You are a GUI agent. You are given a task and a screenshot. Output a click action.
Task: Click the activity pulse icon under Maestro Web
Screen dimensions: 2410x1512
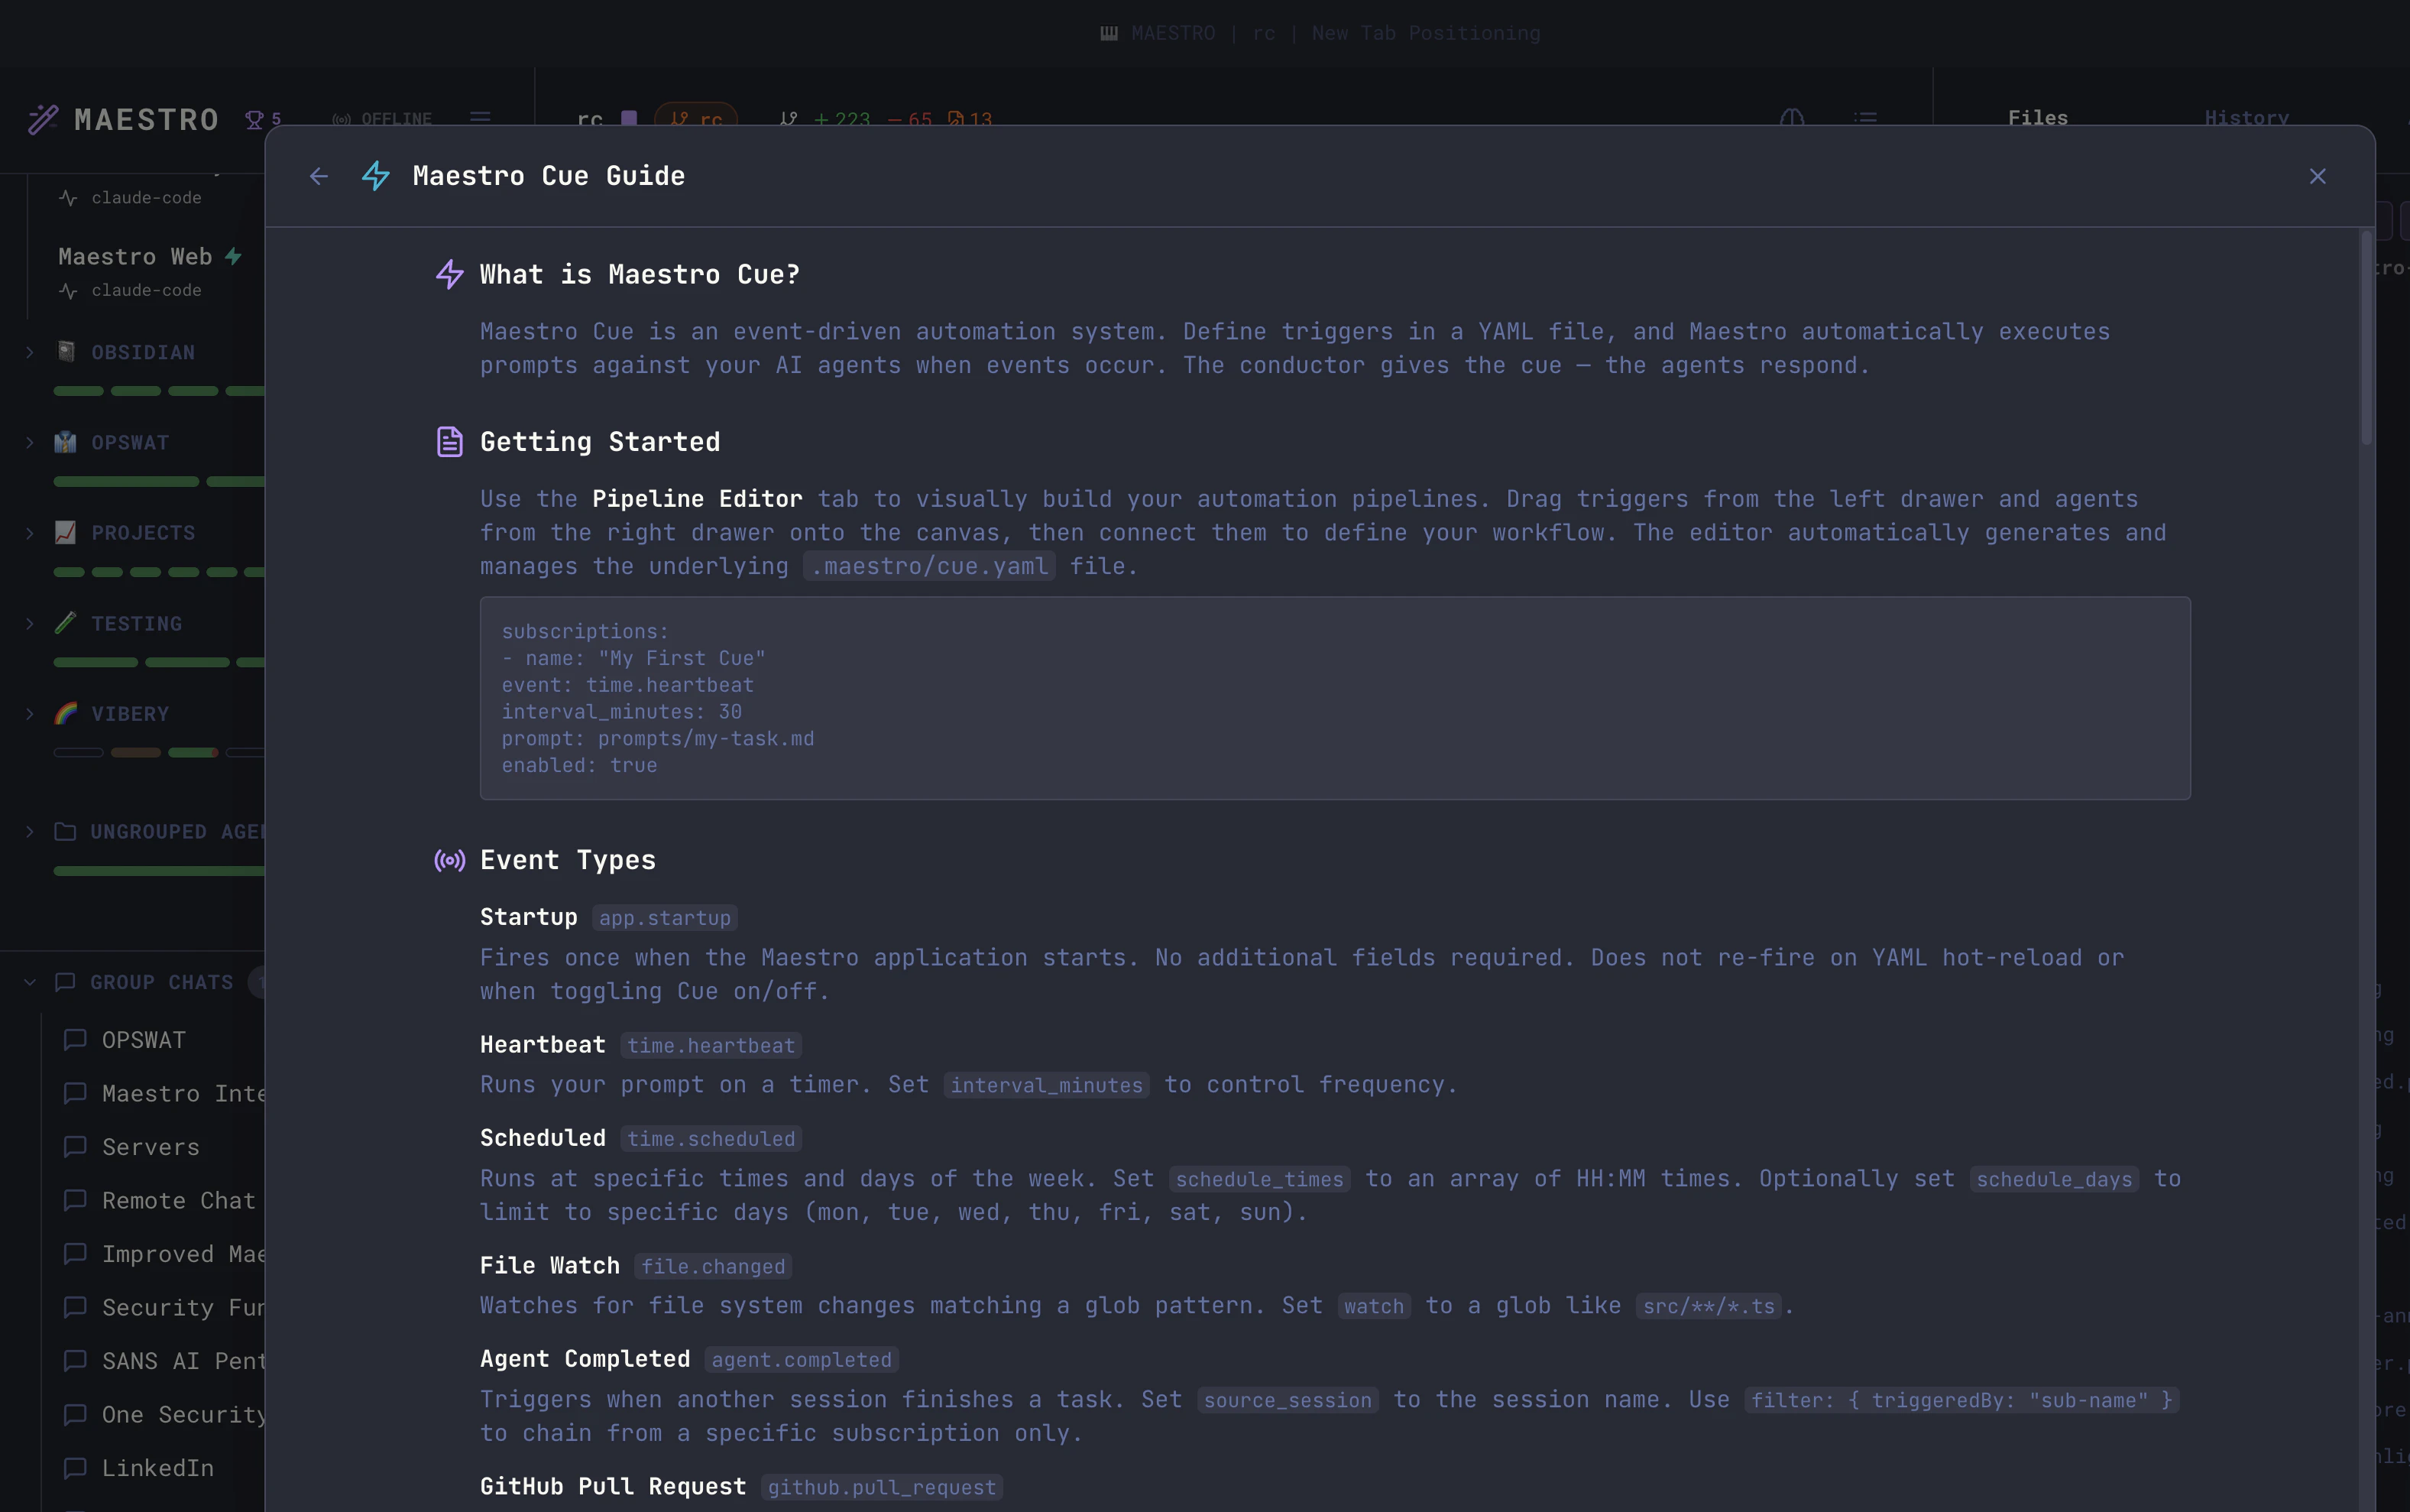[68, 291]
